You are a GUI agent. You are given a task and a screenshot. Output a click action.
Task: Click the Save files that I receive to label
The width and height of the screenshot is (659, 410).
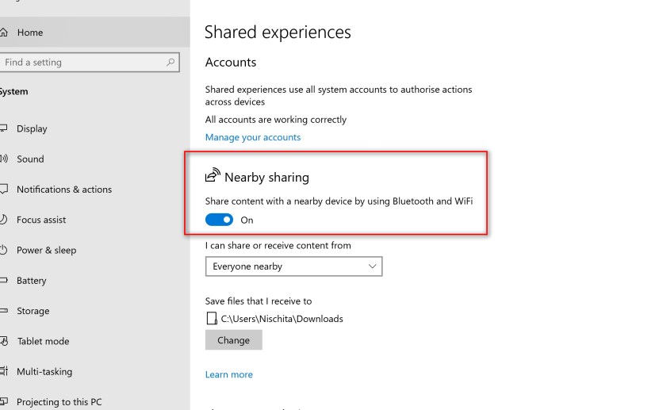(x=259, y=301)
